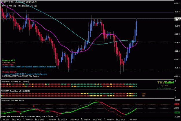
Task: Select the current price tag 128.98 on price axis
Action: [x=178, y=18]
